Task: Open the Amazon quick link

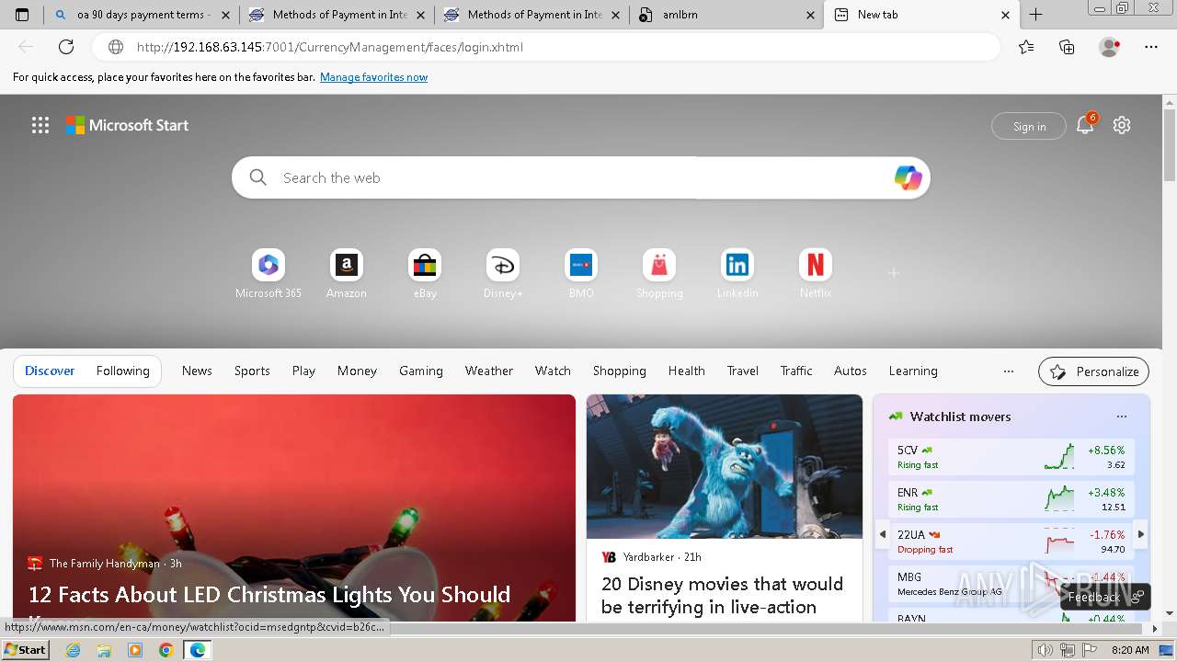Action: [x=347, y=274]
